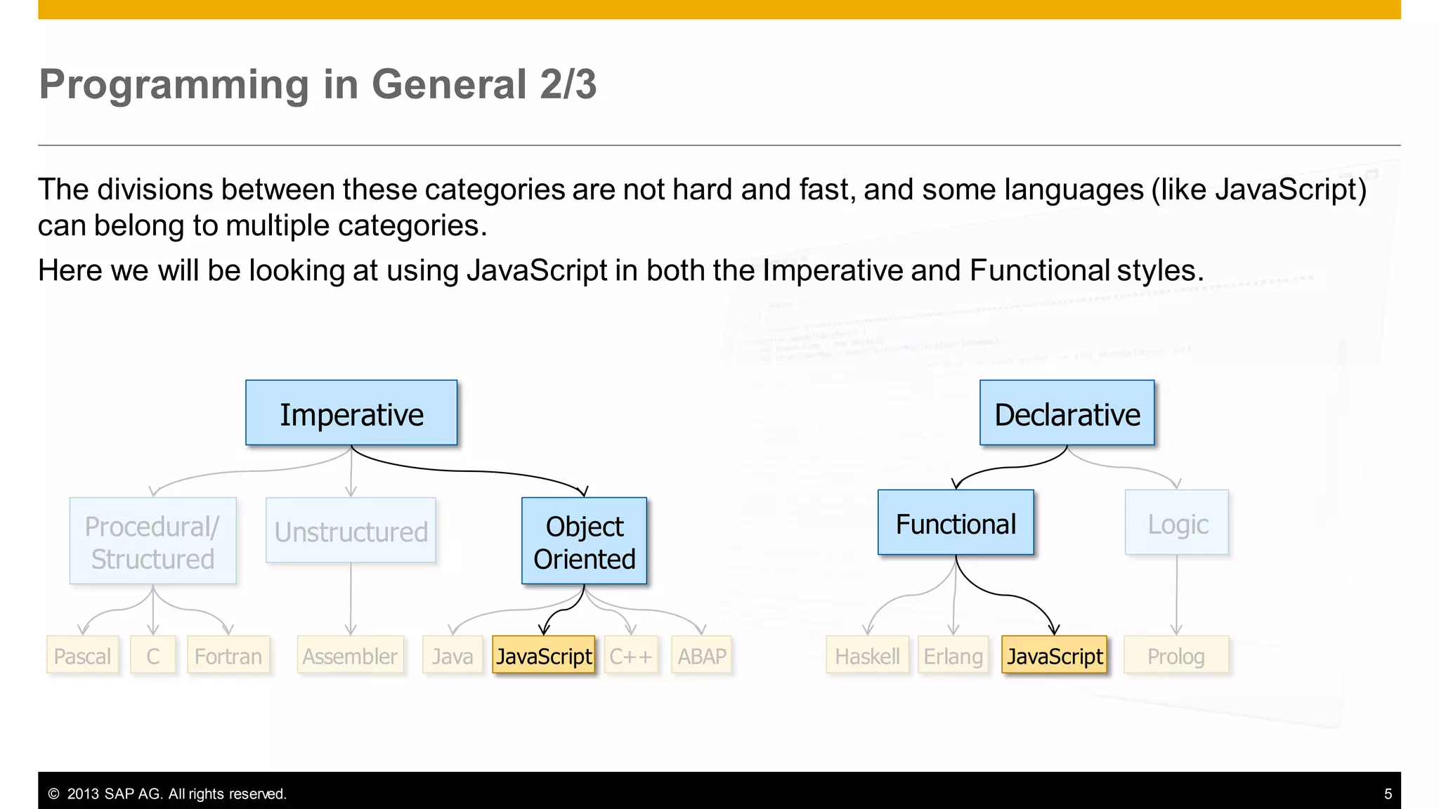Click the Imperative box
The width and height of the screenshot is (1439, 809).
click(x=351, y=413)
